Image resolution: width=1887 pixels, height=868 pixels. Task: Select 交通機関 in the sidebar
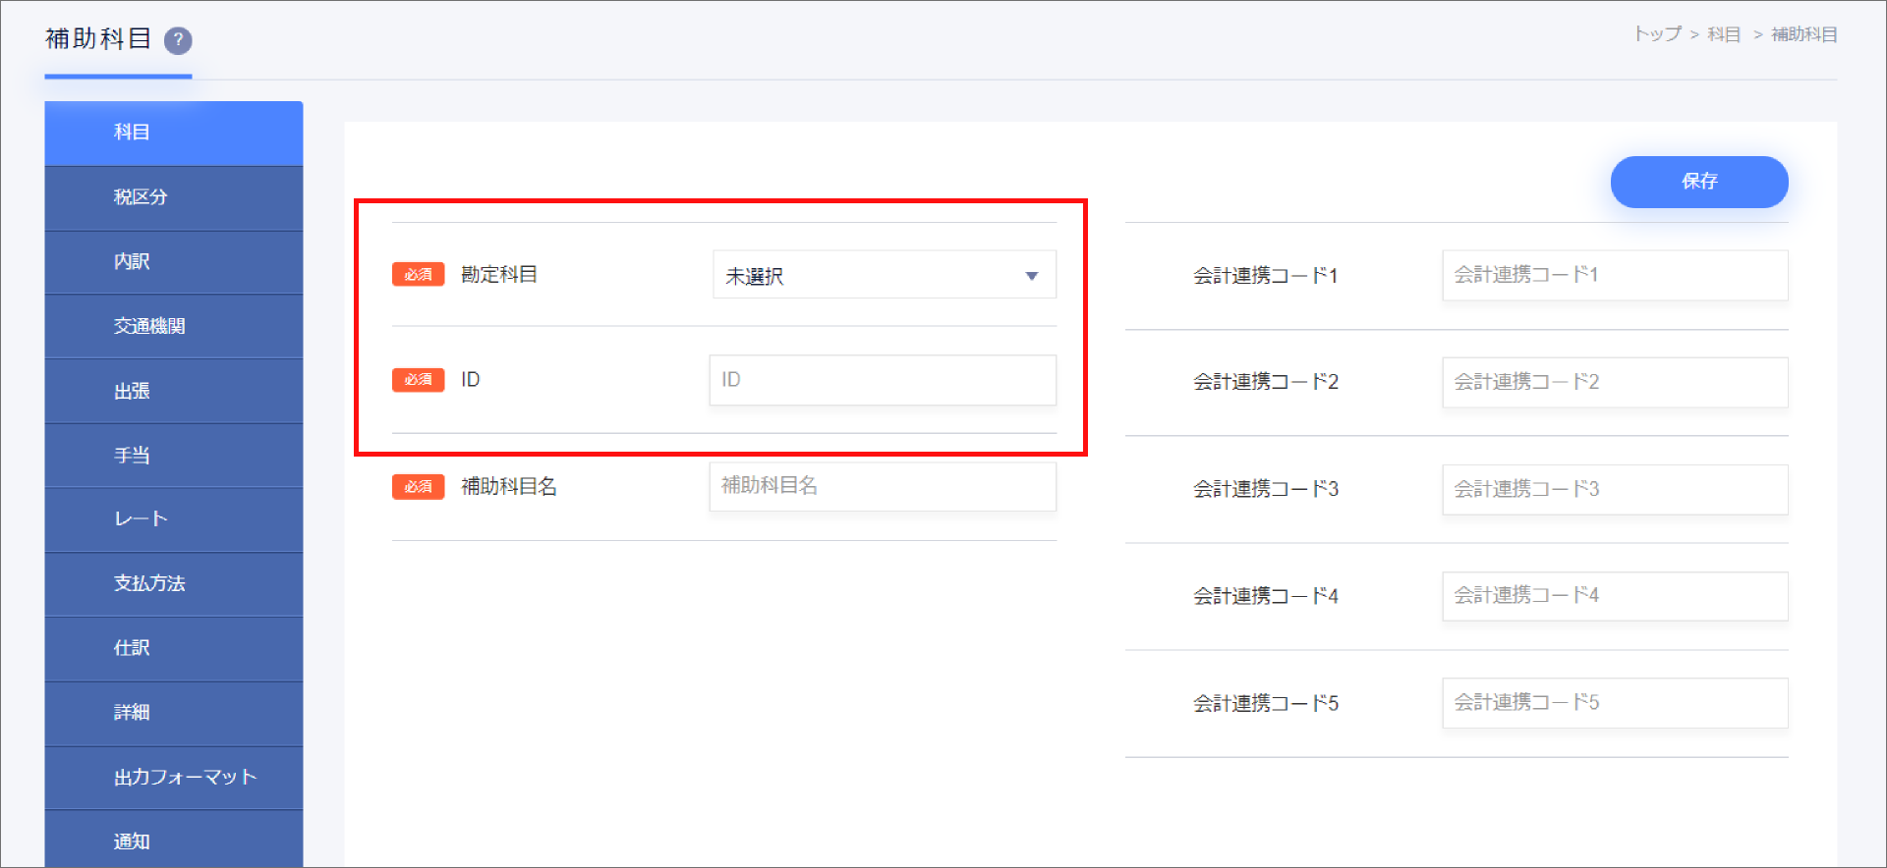[174, 326]
